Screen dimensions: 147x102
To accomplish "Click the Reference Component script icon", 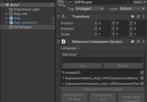I will pos(64,41).
